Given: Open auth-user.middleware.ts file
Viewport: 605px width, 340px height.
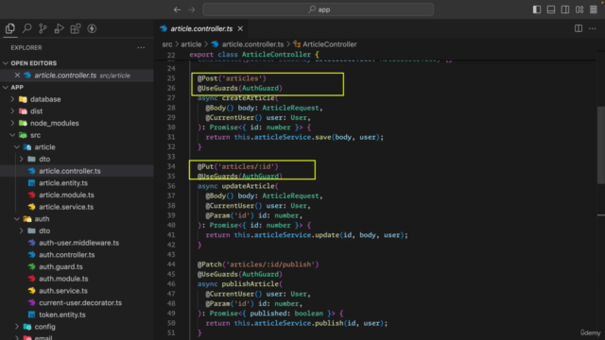Looking at the screenshot, I should 78,243.
